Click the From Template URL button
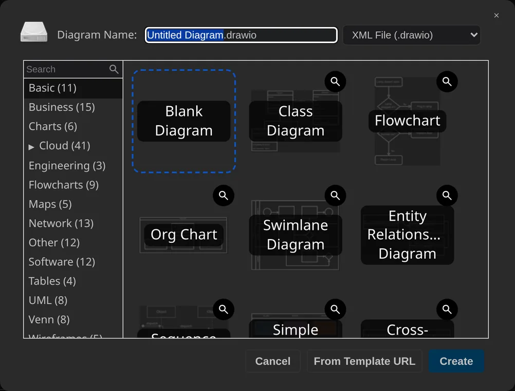The image size is (515, 391). [x=364, y=361]
